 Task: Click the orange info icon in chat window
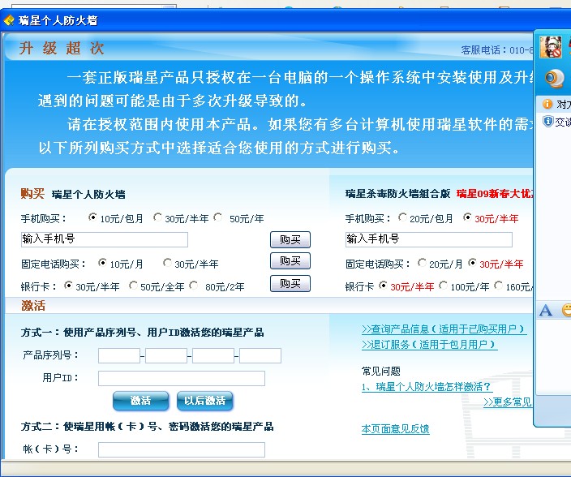[x=547, y=104]
